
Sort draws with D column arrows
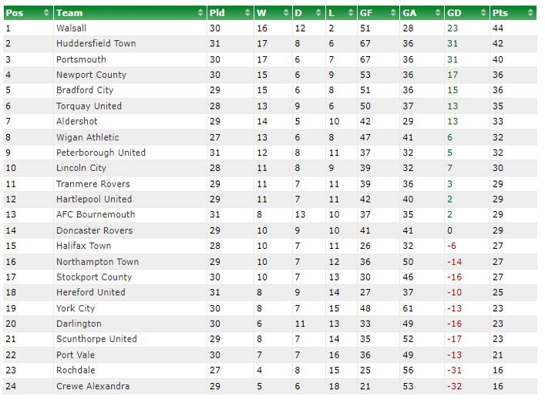click(318, 13)
